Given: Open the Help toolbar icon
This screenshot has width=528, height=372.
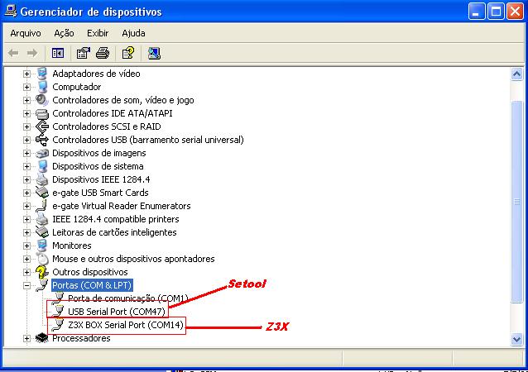Looking at the screenshot, I should [x=128, y=53].
